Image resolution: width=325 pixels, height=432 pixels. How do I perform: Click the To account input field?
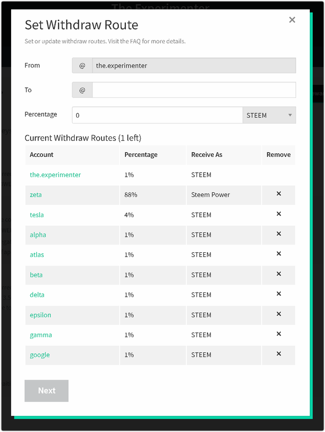point(193,90)
